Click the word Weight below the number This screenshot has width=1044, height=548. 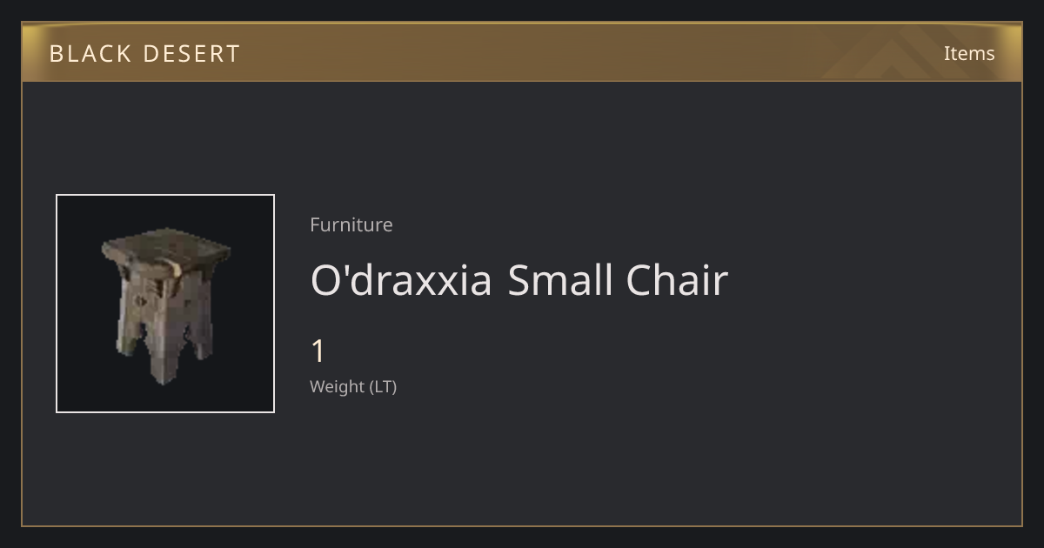tap(338, 386)
